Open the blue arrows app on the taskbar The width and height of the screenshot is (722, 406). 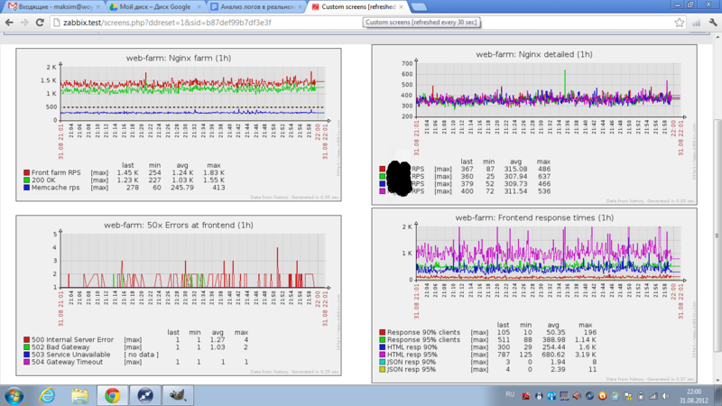(x=145, y=395)
